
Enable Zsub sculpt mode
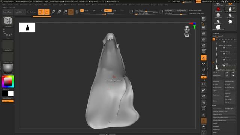pos(114,10)
